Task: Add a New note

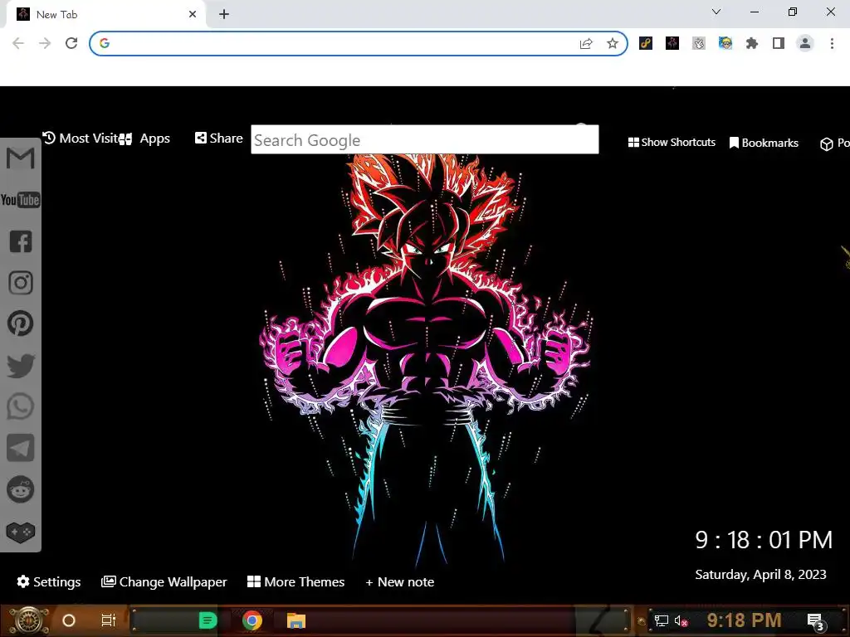Action: (x=400, y=581)
